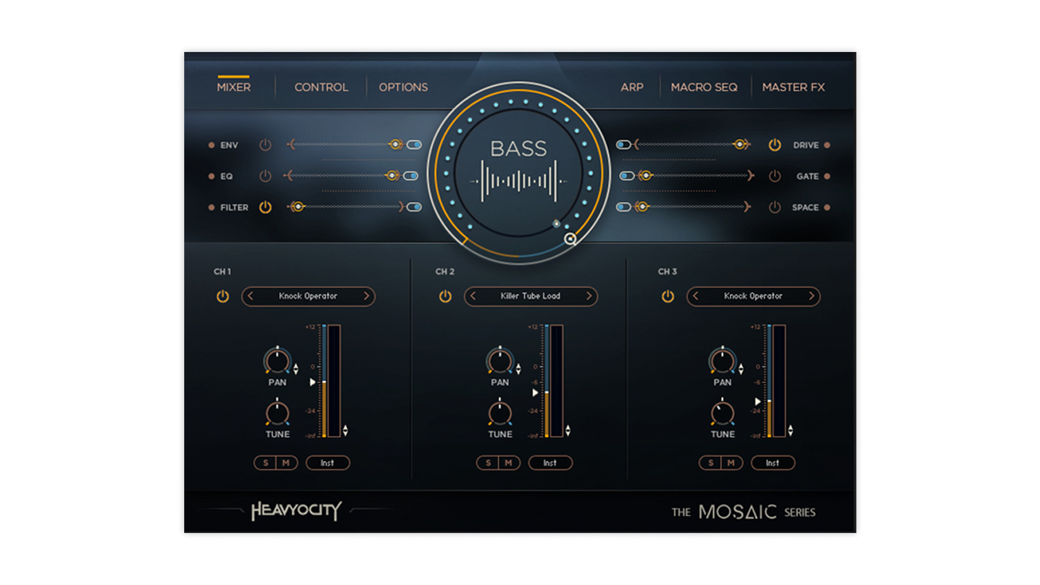Click the CH 2 PAN knob
Viewport: 1040px width, 585px height.
499,361
